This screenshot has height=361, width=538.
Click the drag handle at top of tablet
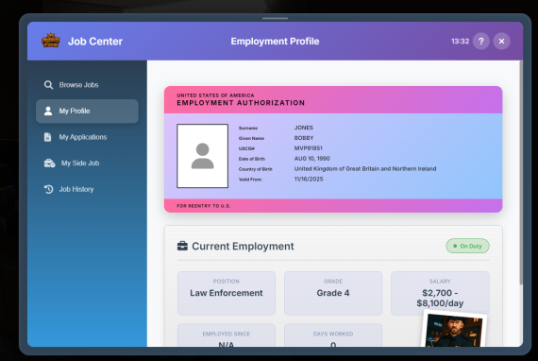pos(276,18)
